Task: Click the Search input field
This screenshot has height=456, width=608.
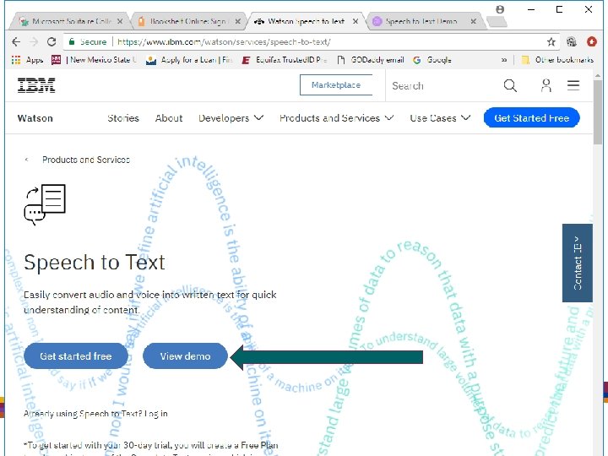Action: pos(442,85)
